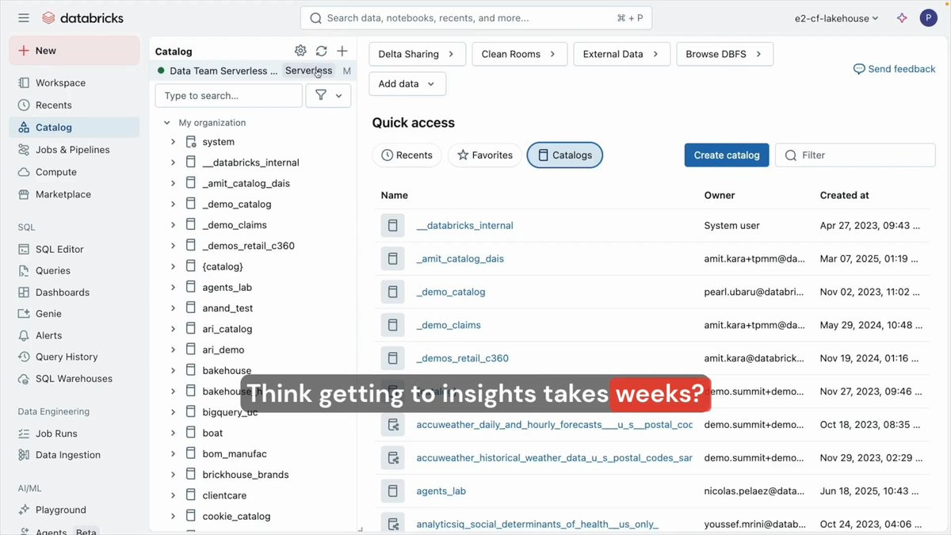Click the Playground icon

(24, 510)
